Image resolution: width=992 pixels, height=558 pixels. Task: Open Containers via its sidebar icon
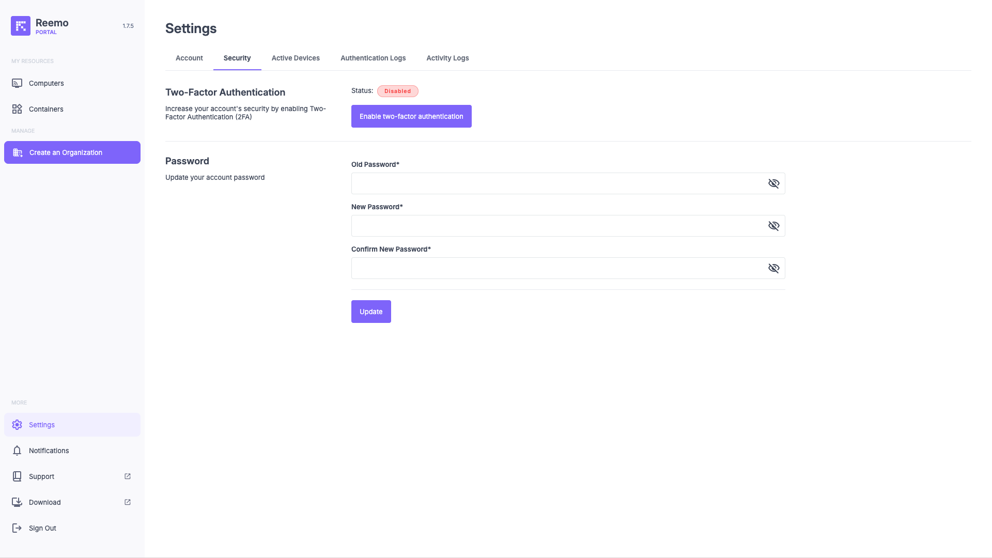coord(17,109)
